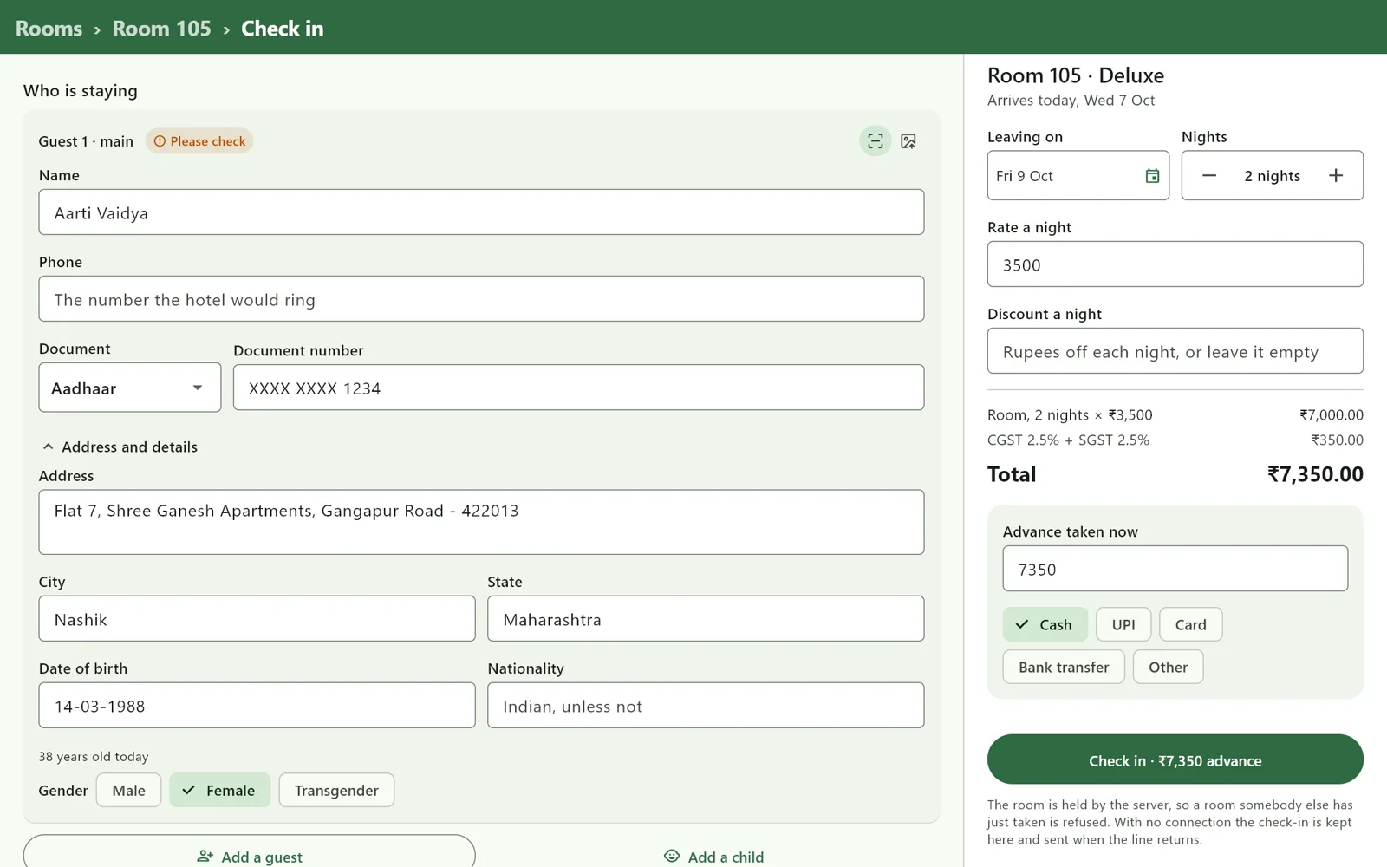Decrease nights with the minus icon

pos(1209,176)
